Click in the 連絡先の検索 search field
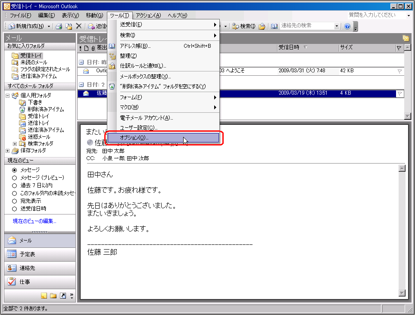The width and height of the screenshot is (415, 315). click(306, 26)
